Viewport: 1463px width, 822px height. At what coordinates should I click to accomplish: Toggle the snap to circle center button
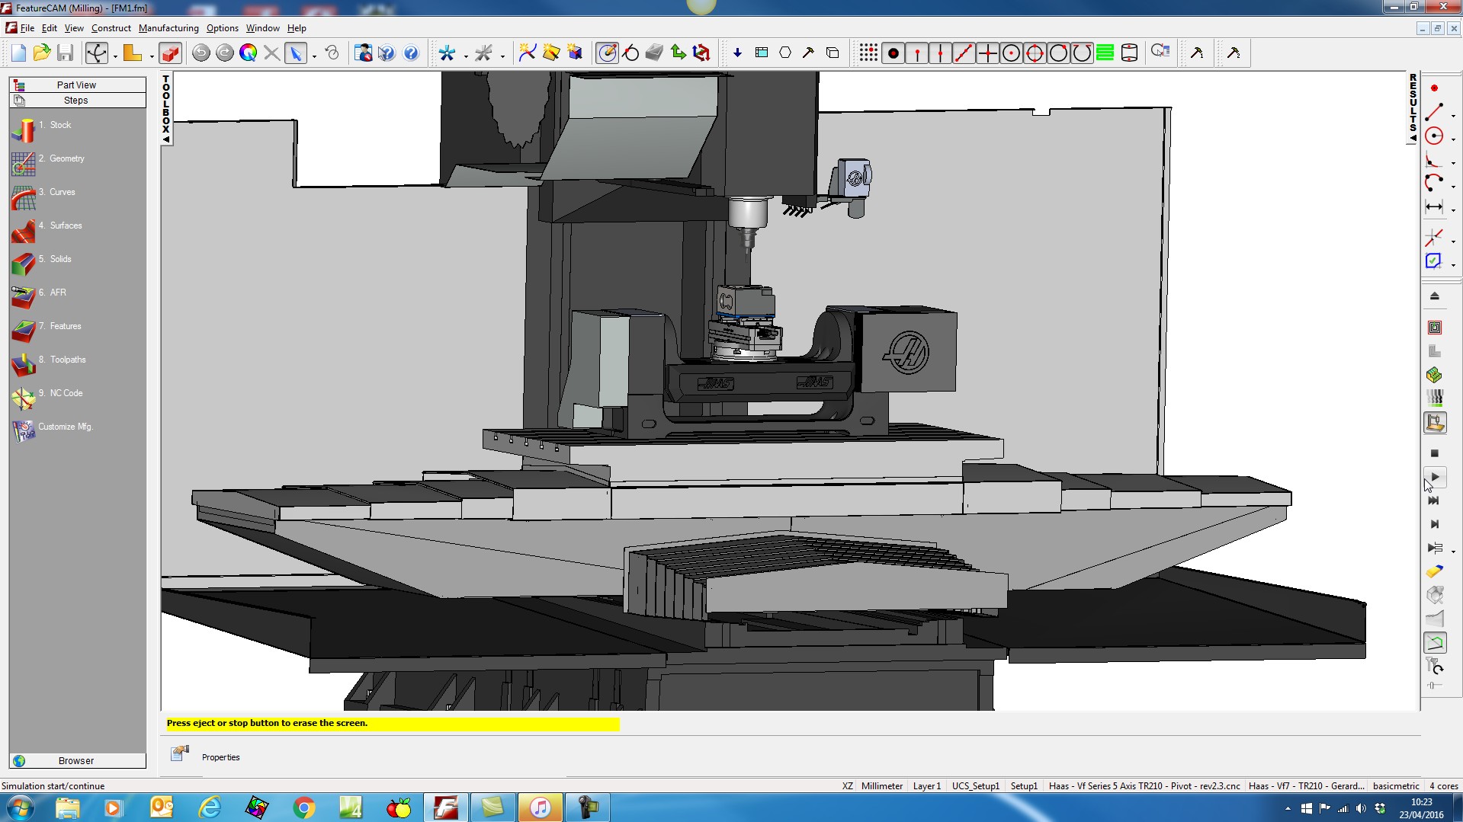click(1011, 53)
